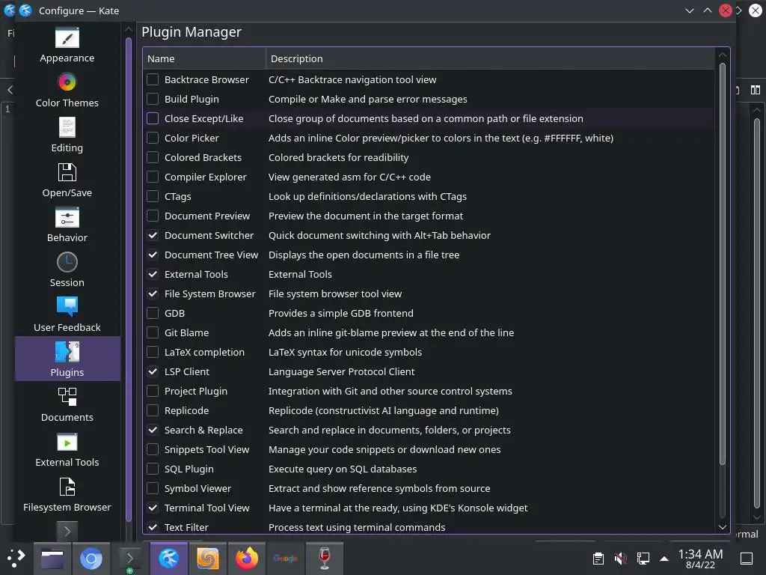Select the SQL Plugin row

429,469
